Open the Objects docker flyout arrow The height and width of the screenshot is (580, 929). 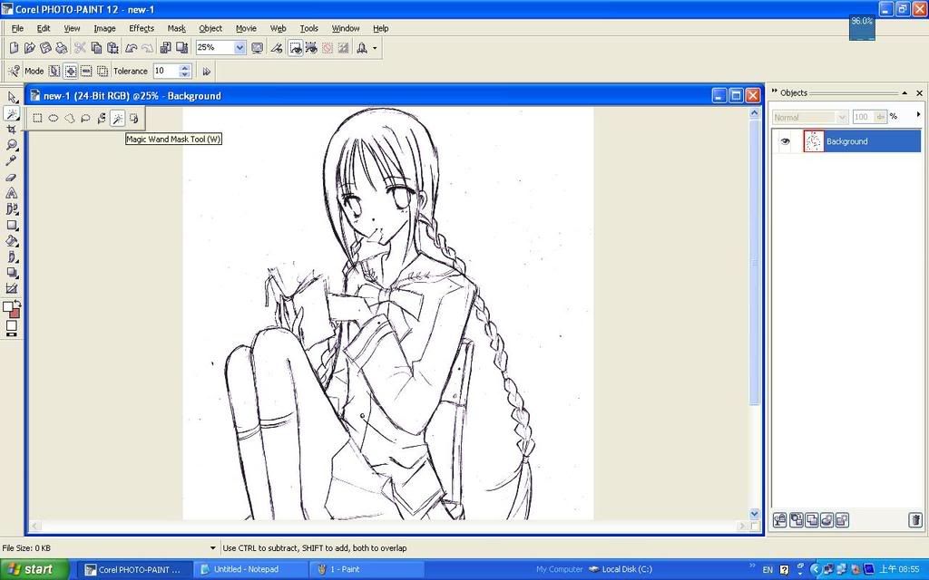918,115
